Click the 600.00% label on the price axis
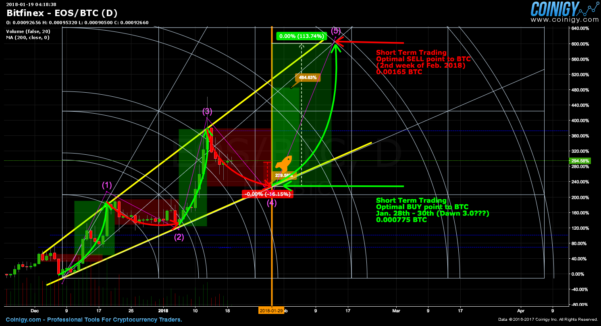Image resolution: width=601 pixels, height=326 pixels. pos(581,44)
